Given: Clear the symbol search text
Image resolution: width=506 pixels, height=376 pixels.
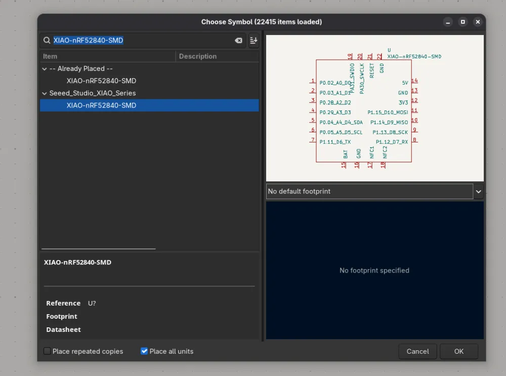Looking at the screenshot, I should point(238,41).
